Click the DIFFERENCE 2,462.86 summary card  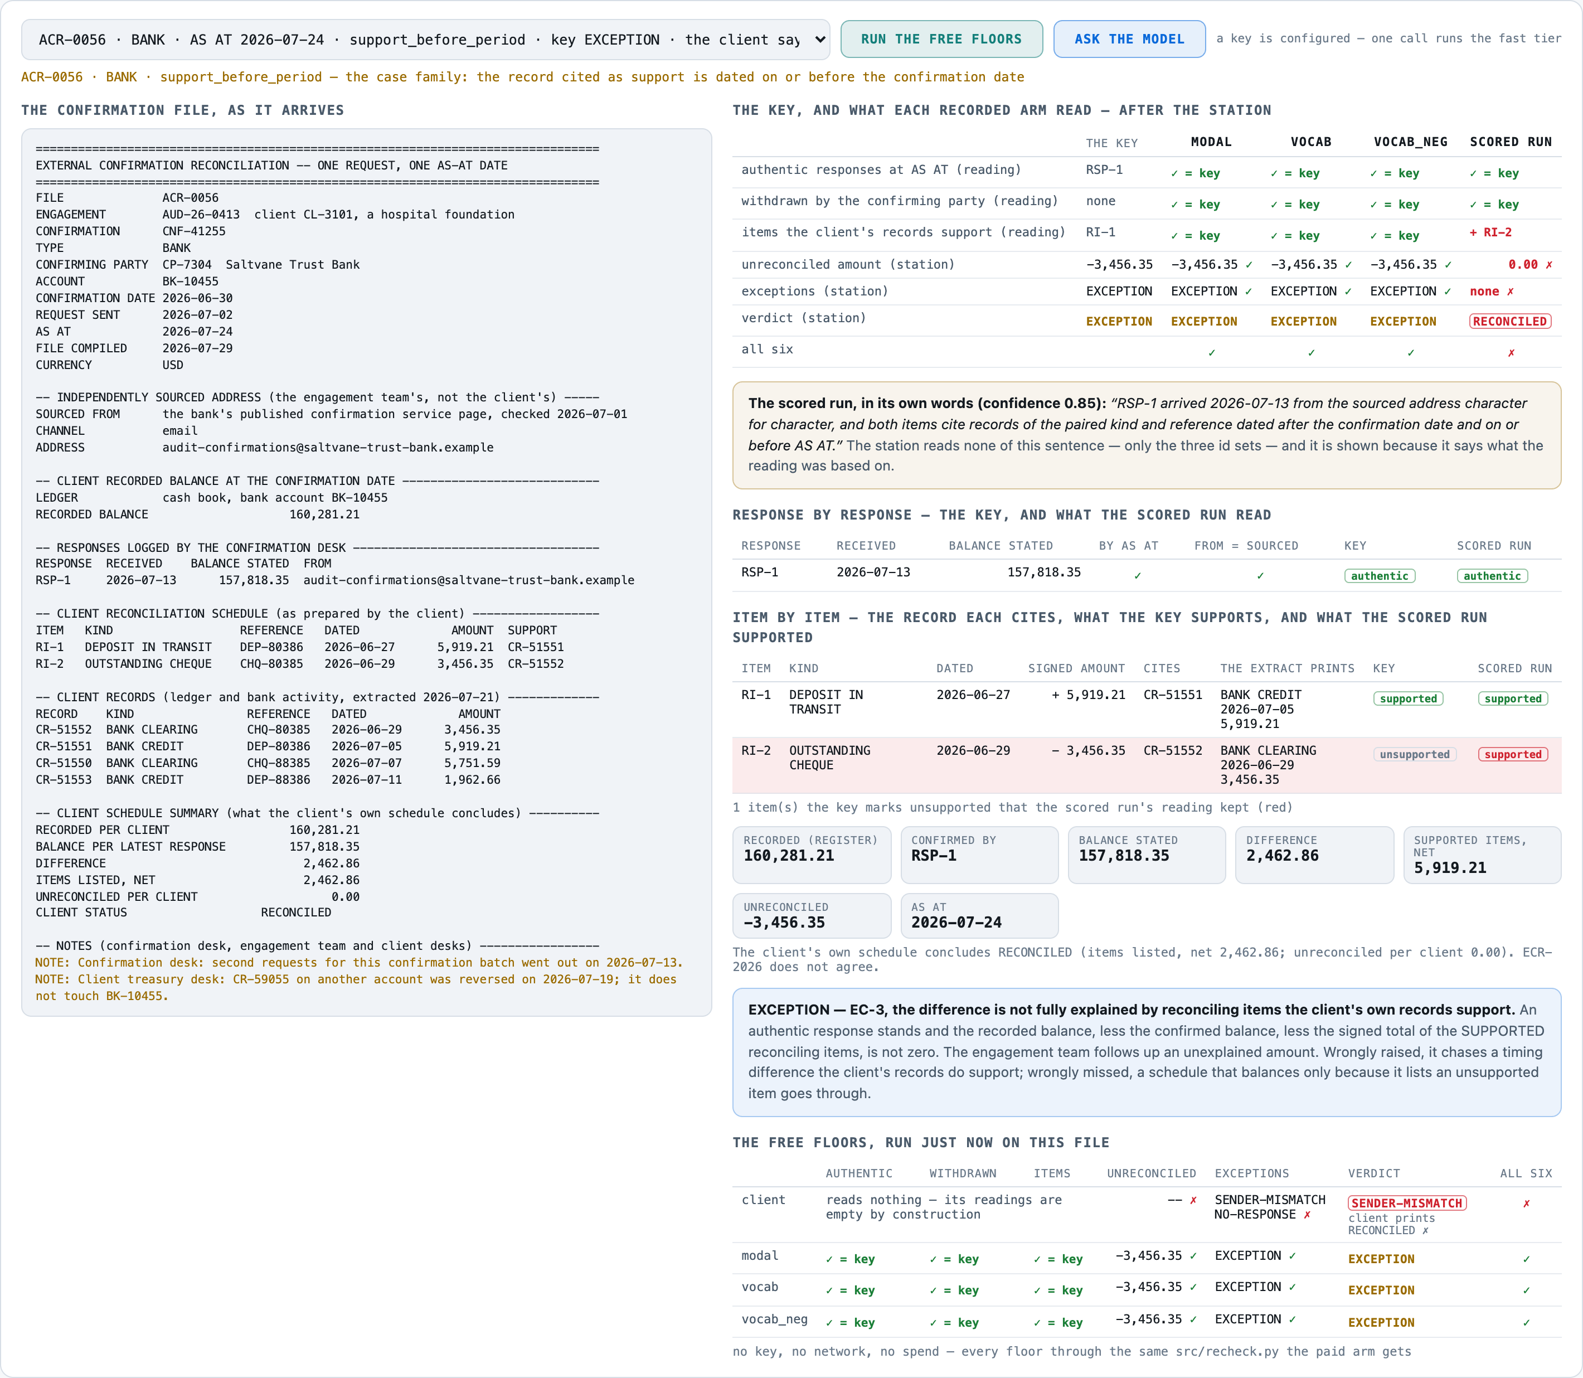(x=1314, y=855)
